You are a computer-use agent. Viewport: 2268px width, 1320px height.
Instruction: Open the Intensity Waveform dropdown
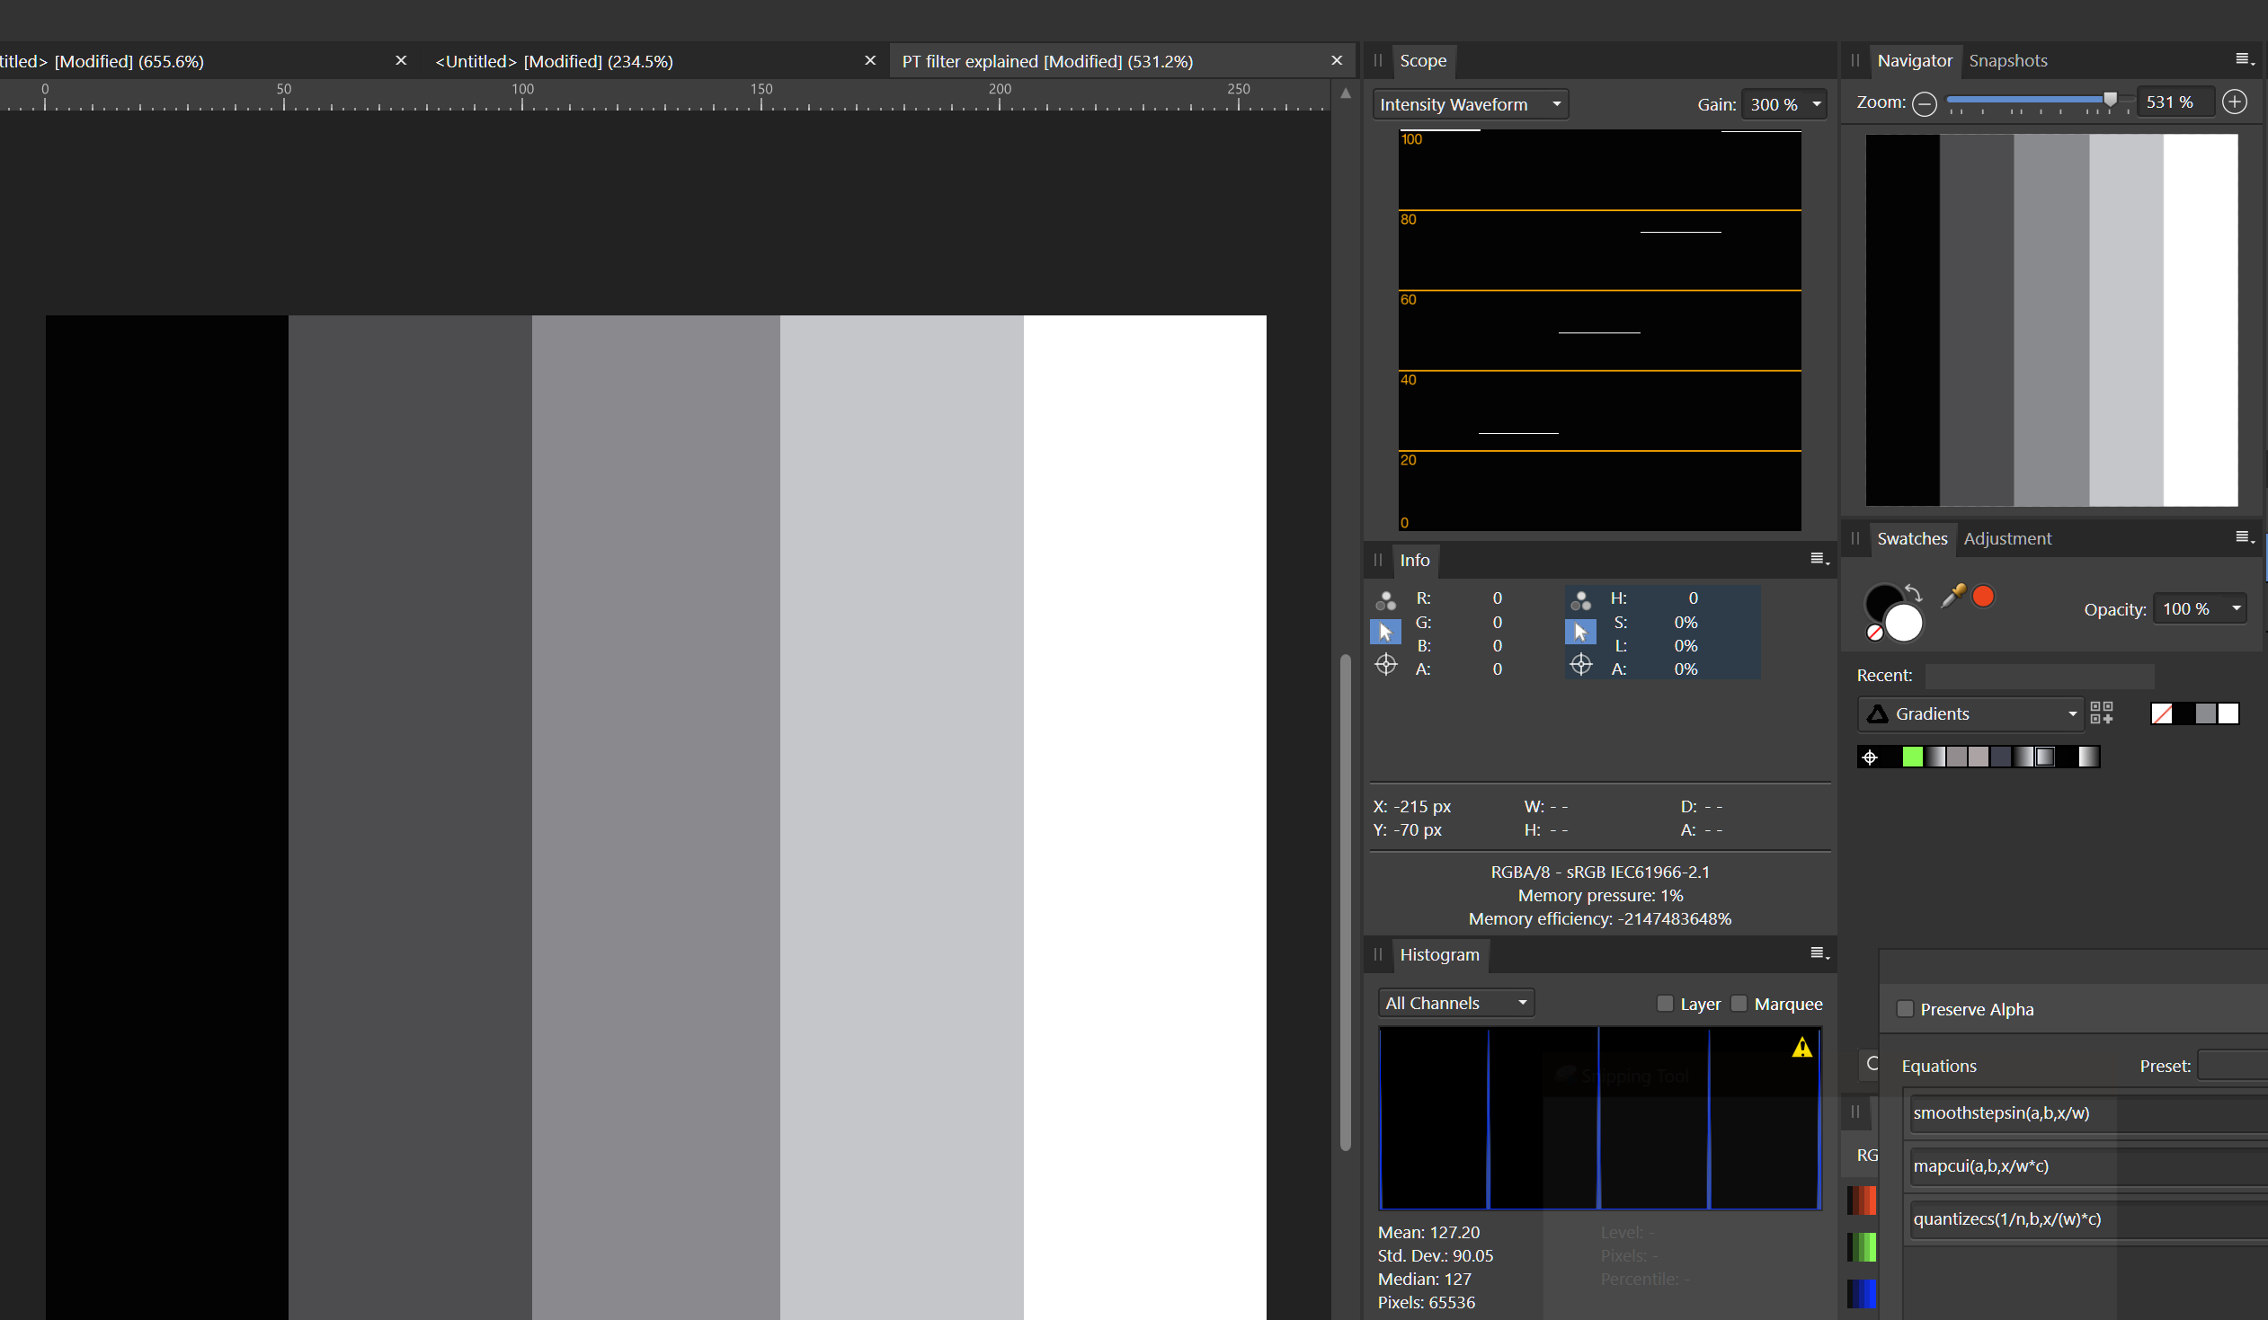pos(1470,103)
